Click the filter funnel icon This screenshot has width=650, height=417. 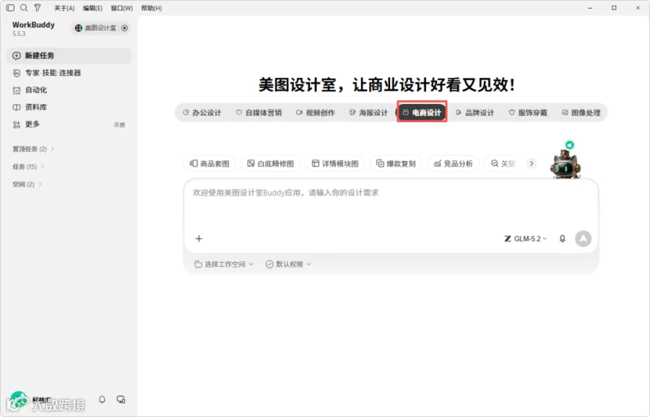pos(38,8)
